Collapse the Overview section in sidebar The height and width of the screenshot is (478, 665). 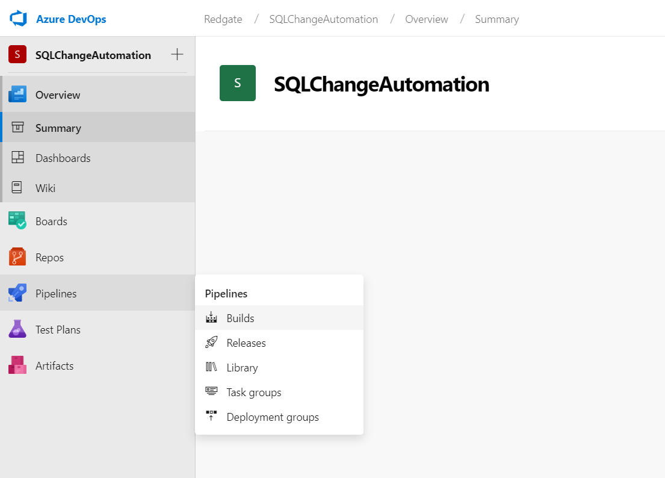(x=97, y=94)
